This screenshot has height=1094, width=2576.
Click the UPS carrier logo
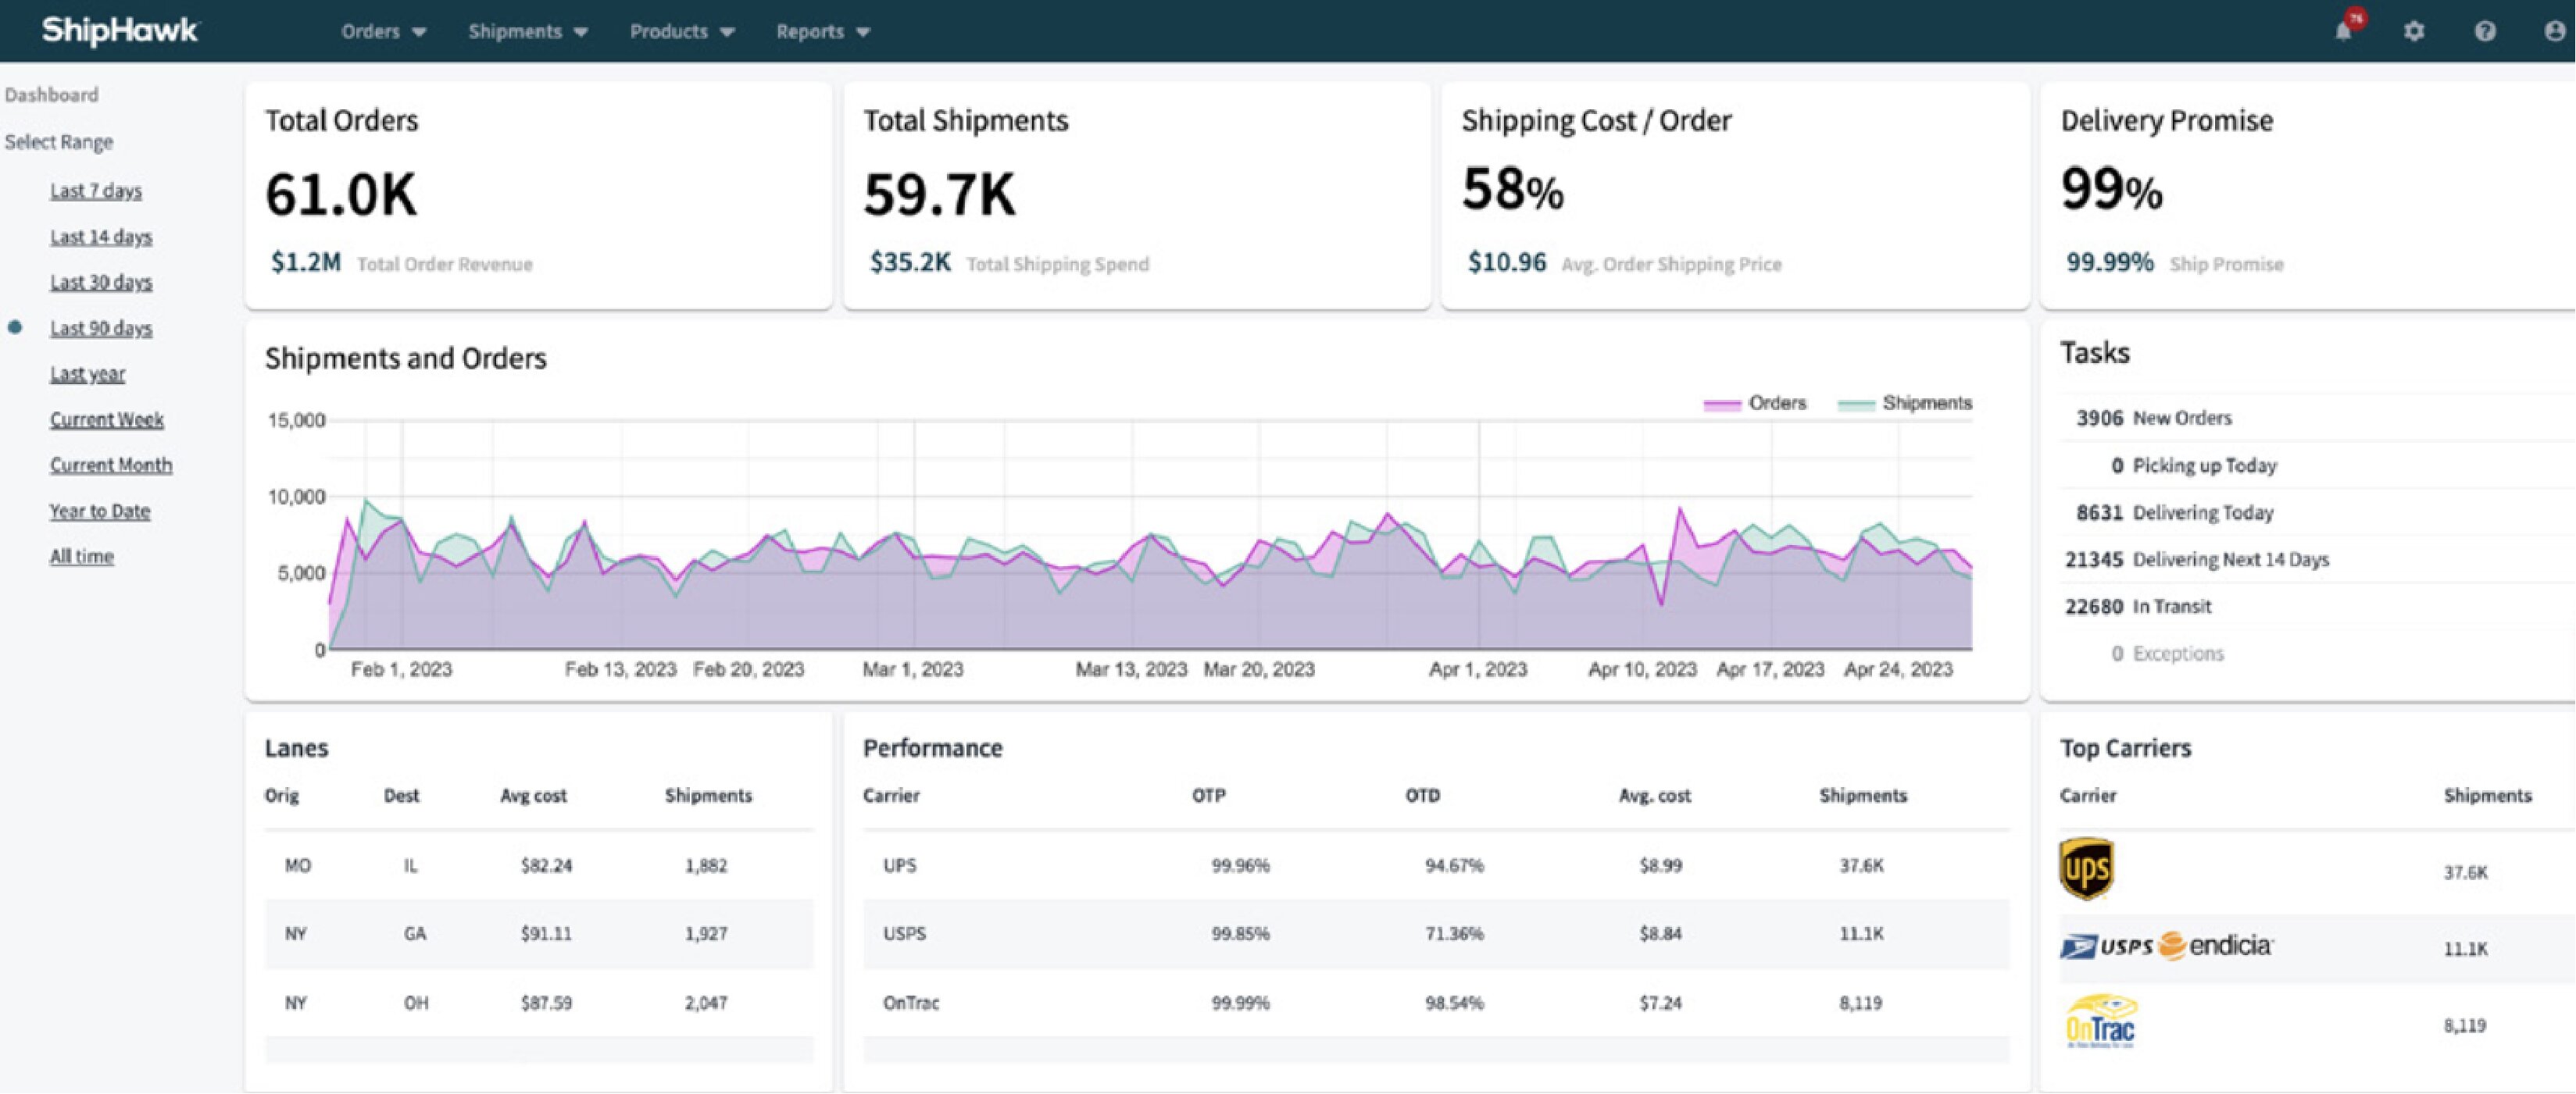2086,868
